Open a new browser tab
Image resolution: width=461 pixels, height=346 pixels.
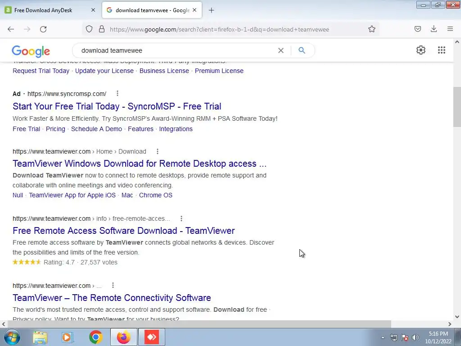212,10
